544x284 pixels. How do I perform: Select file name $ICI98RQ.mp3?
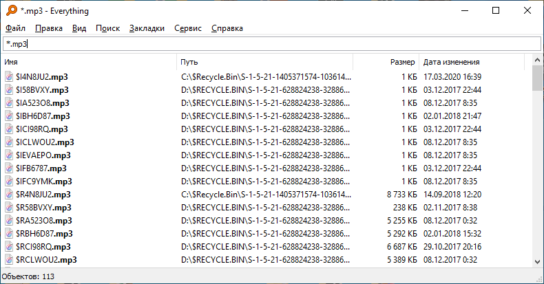tap(41, 129)
